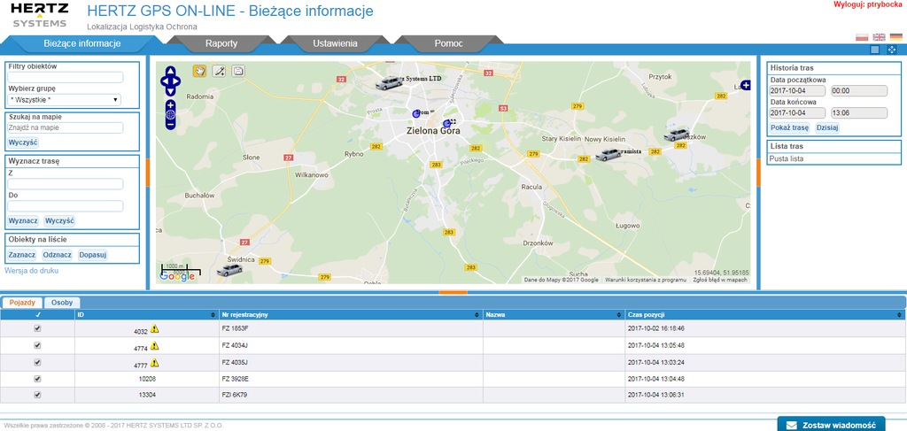Viewport: 907px width, 431px height.
Task: Collapse right panel with orange handle
Action: tap(758, 173)
